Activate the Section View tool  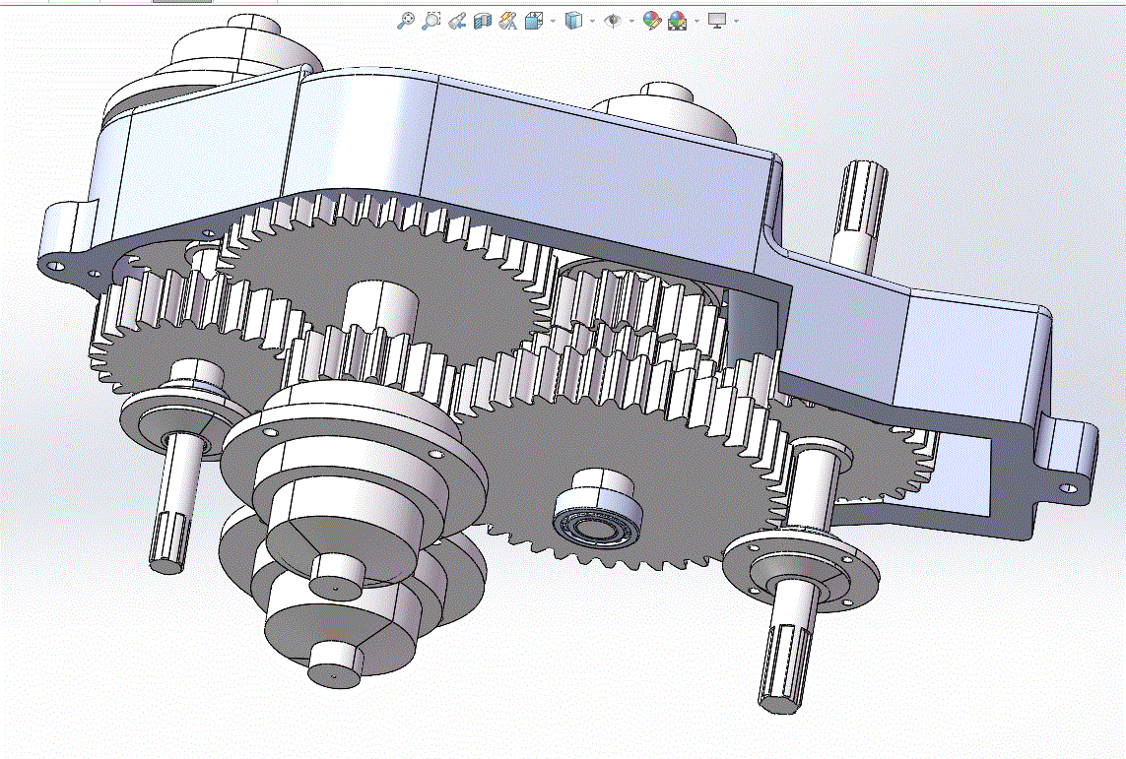coord(482,21)
